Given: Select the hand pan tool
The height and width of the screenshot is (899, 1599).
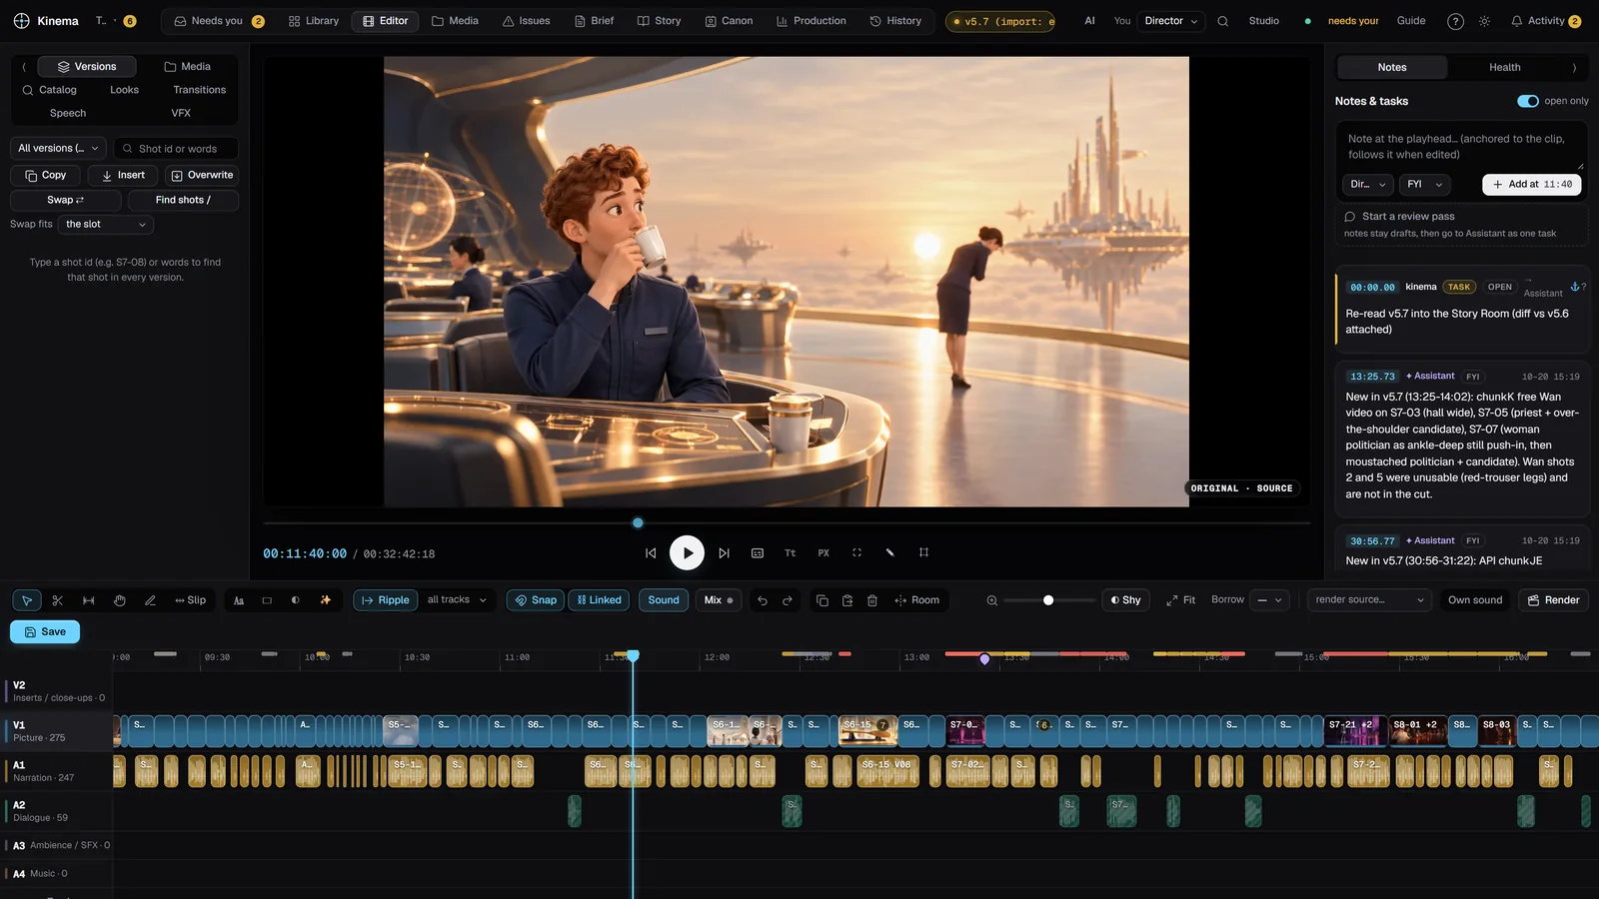Looking at the screenshot, I should coord(119,600).
